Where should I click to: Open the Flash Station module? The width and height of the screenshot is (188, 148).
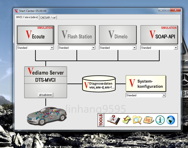pyautogui.click(x=77, y=35)
